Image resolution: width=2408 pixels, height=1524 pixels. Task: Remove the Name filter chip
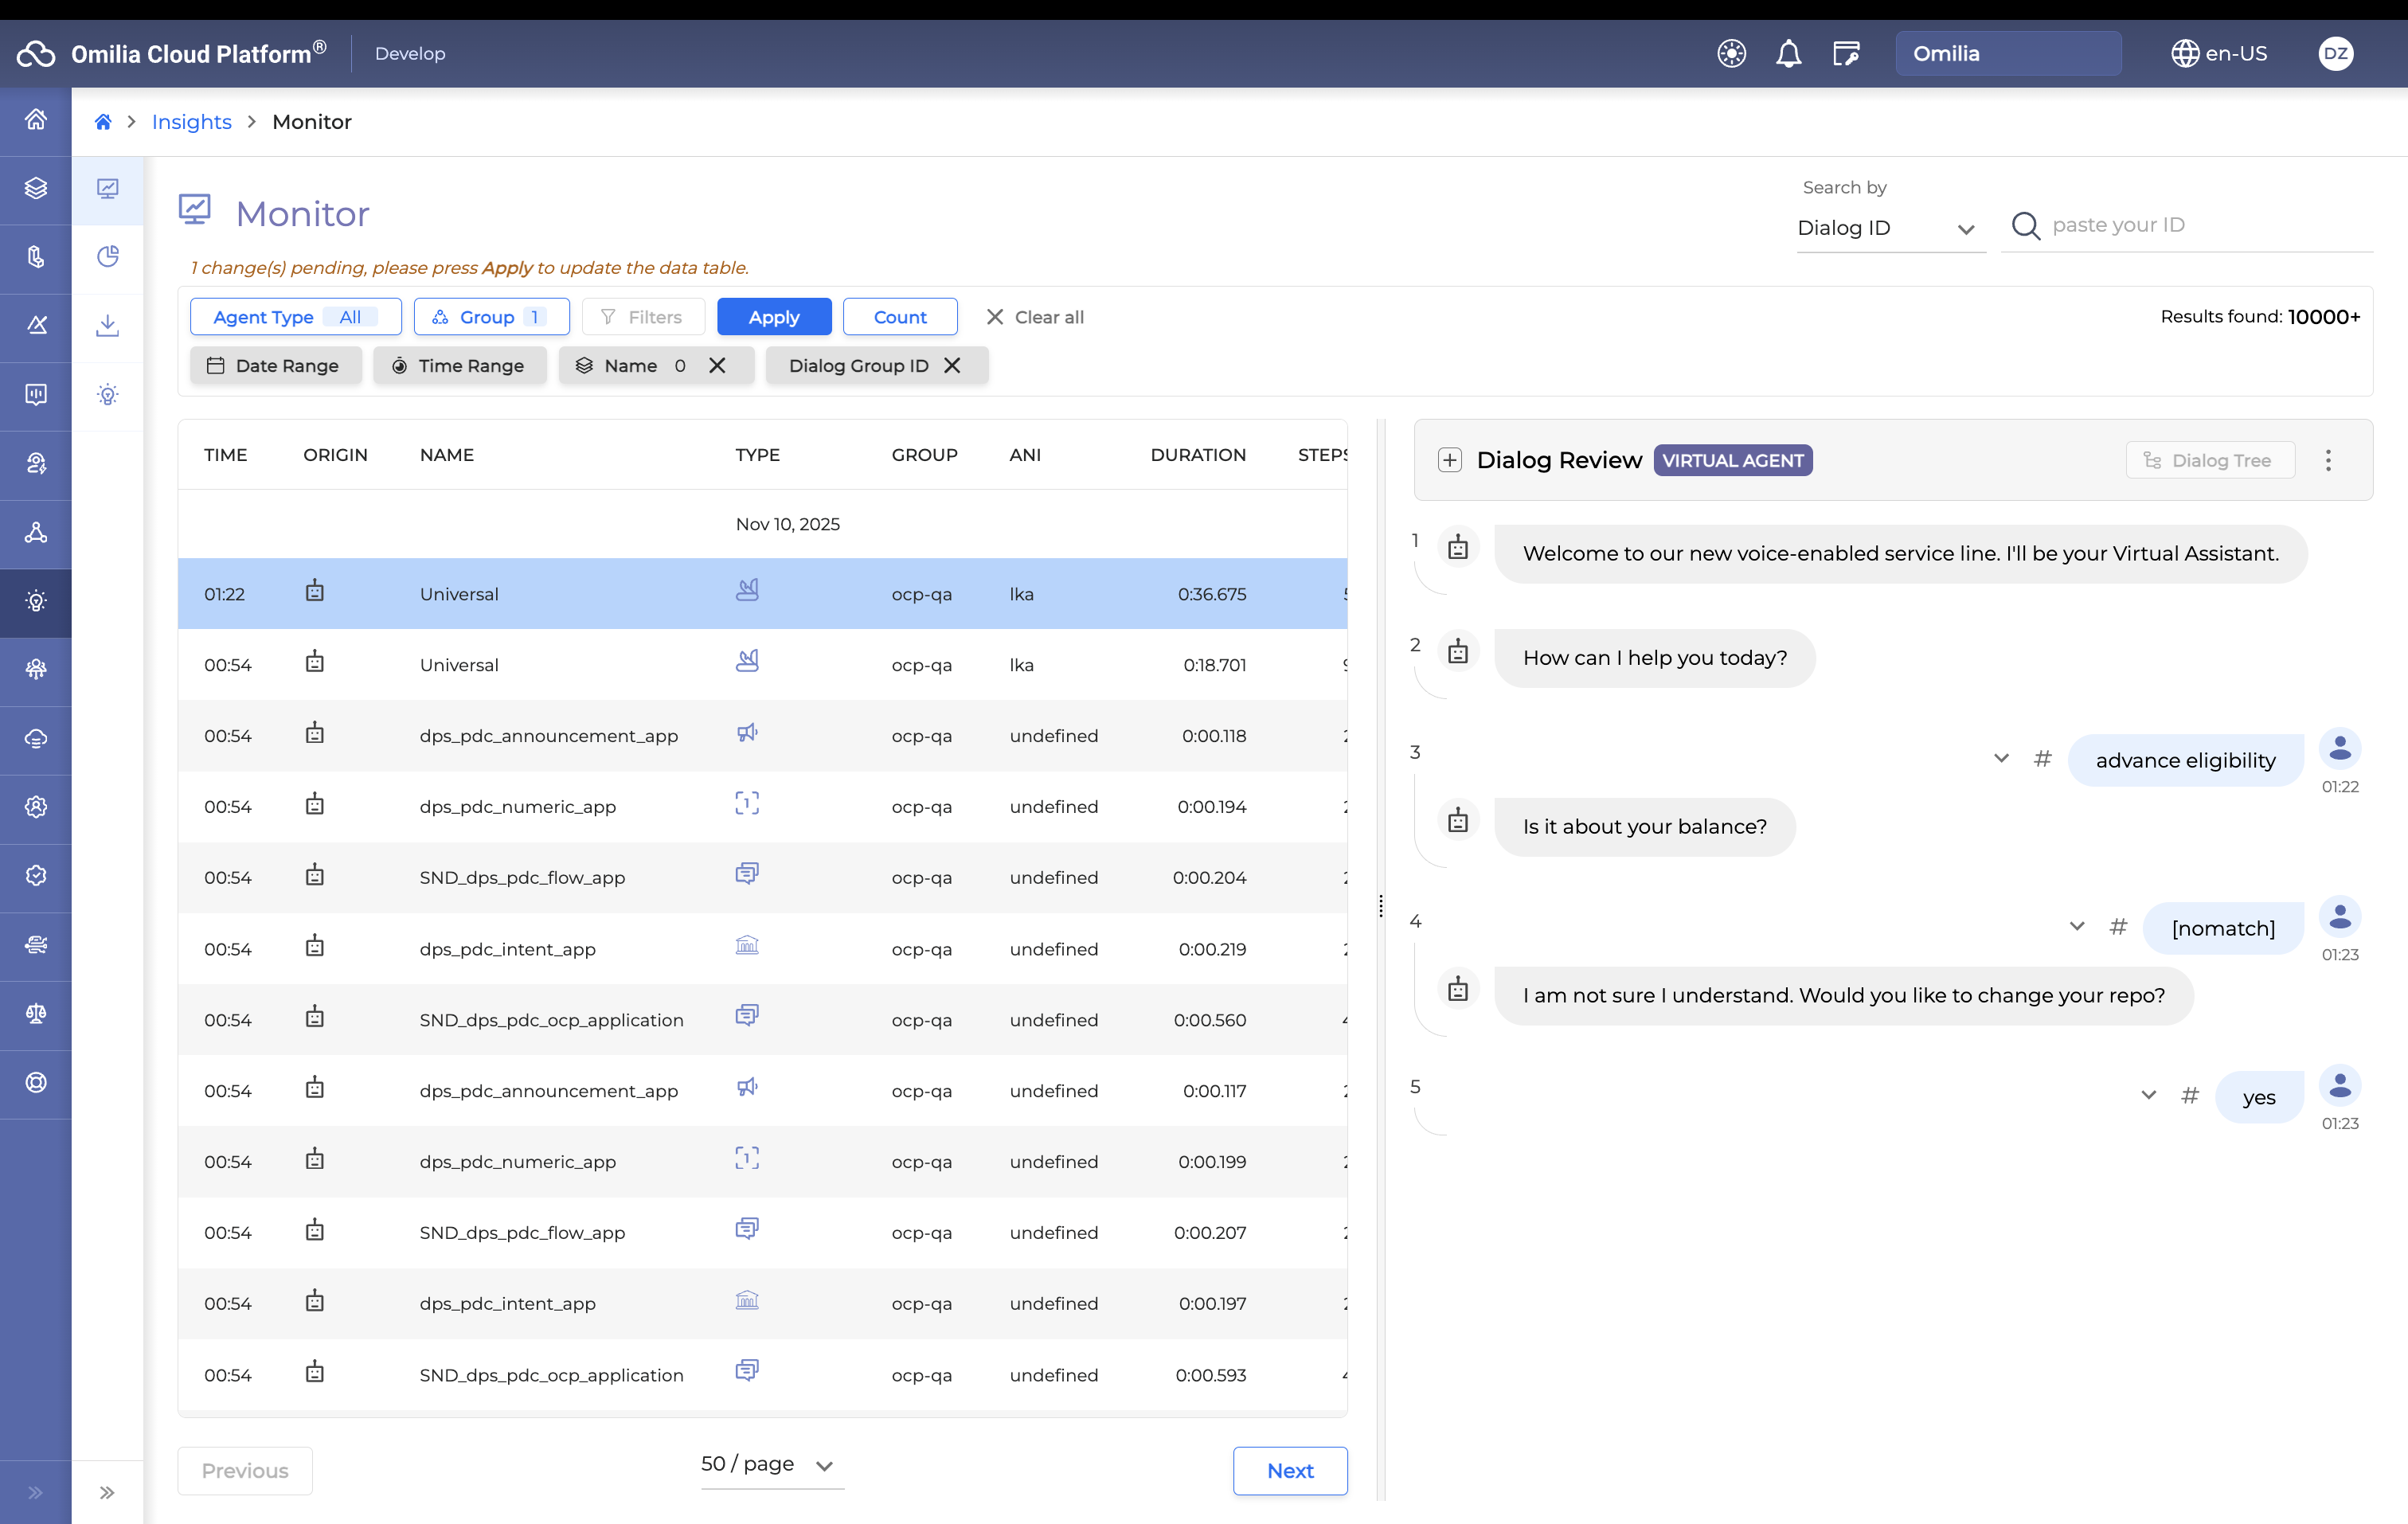(x=717, y=365)
